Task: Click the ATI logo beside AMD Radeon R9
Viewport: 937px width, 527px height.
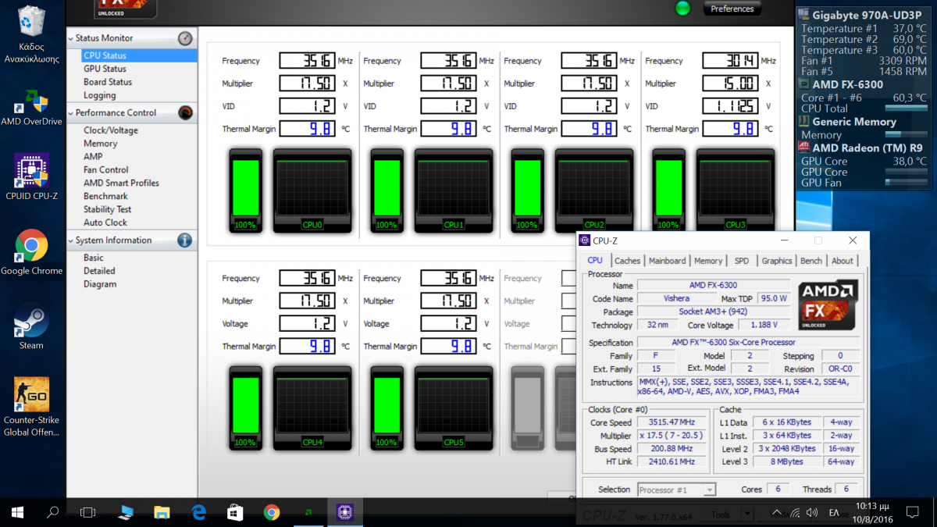Action: pos(804,148)
